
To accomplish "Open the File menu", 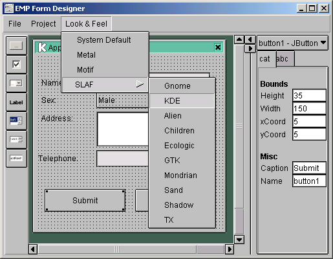I will click(x=15, y=24).
